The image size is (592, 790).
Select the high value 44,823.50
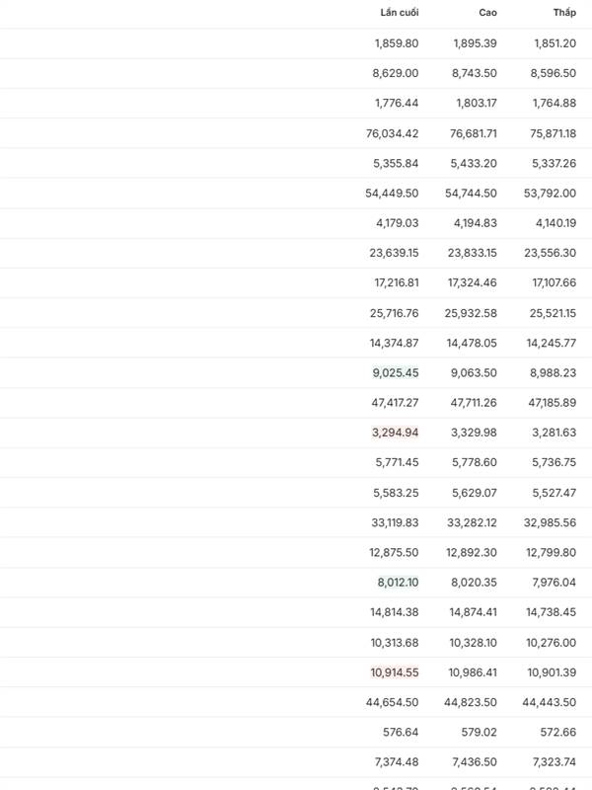pyautogui.click(x=471, y=702)
